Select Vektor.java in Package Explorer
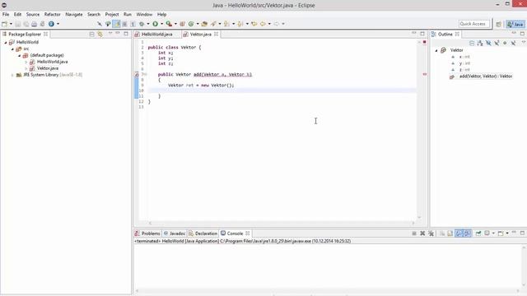Image resolution: width=527 pixels, height=296 pixels. 48,68
